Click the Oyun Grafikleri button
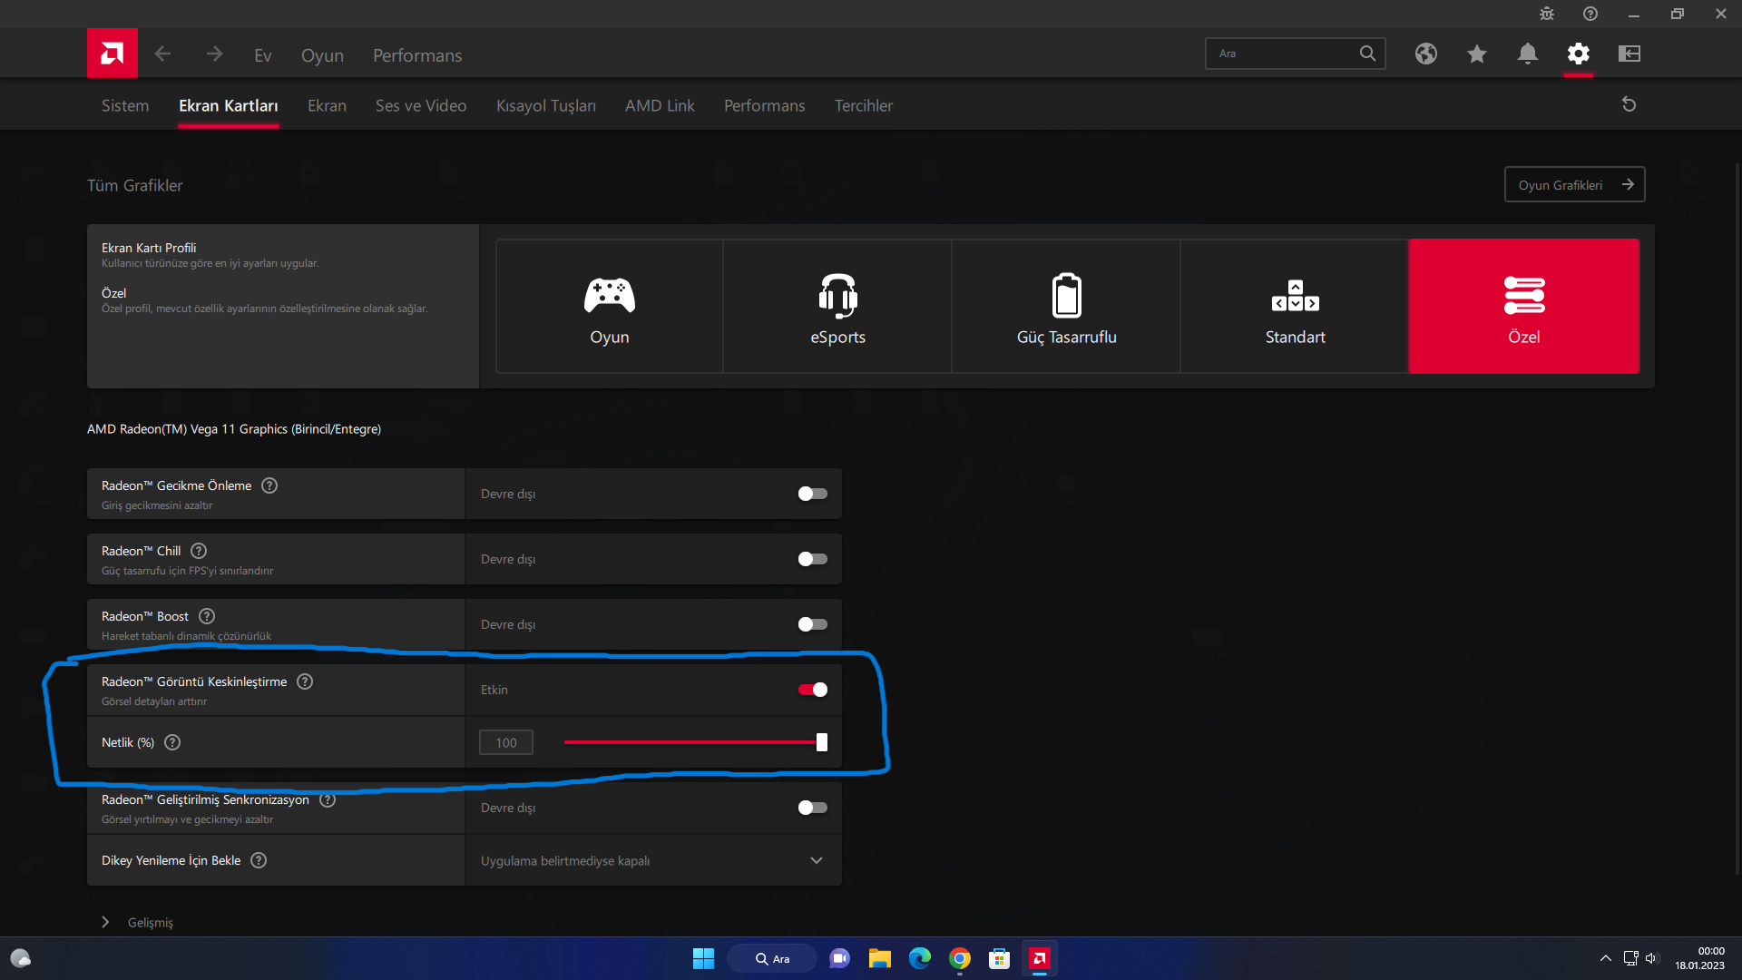This screenshot has width=1742, height=980. 1574,184
